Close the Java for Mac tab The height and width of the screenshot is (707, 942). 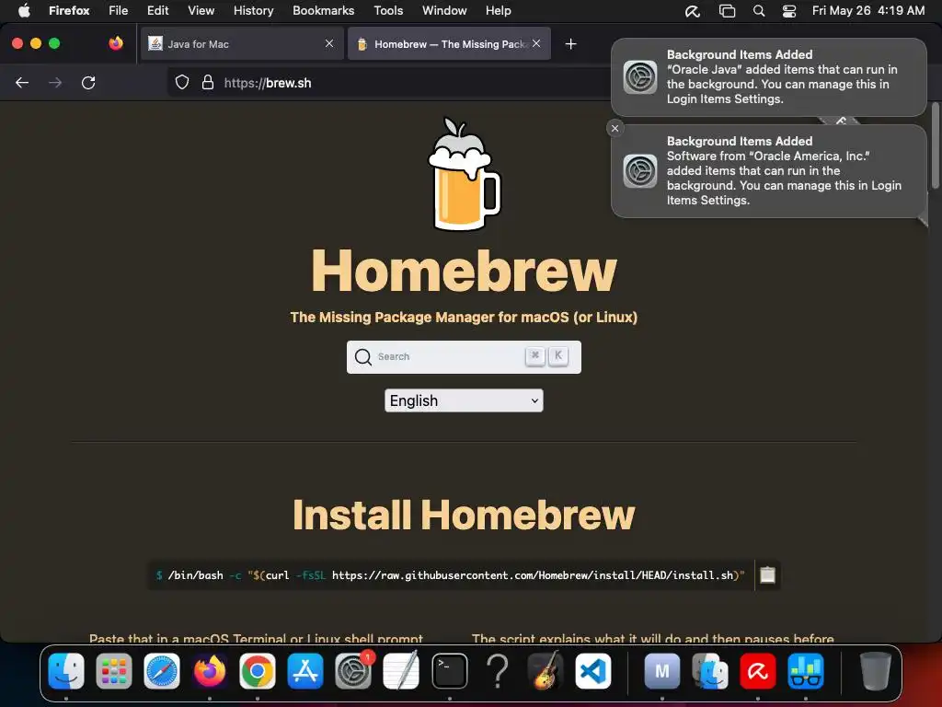[x=329, y=43]
